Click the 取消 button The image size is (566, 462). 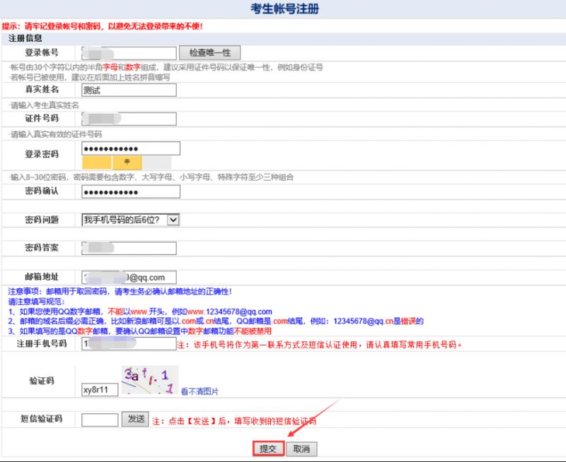[301, 449]
